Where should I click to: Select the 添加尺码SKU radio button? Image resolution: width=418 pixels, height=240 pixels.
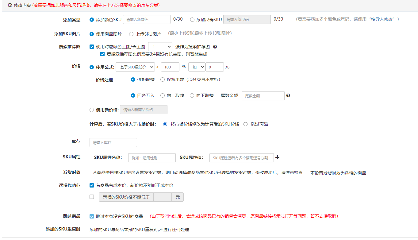192,20
